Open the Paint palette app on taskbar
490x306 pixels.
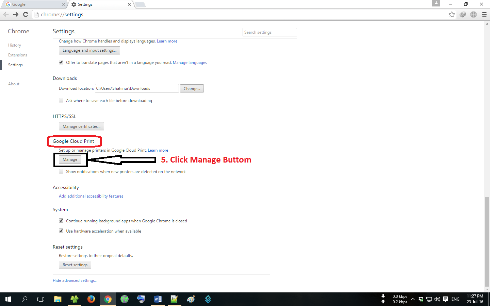tap(191, 299)
